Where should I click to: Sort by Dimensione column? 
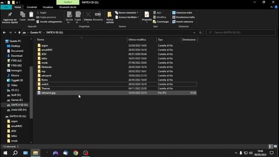tap(189, 40)
